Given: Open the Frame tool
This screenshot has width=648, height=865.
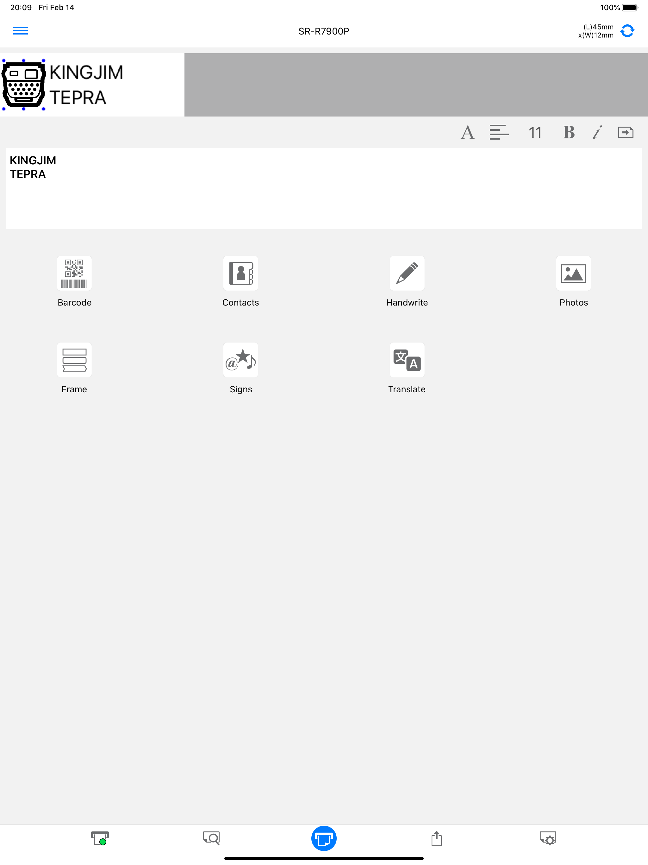Looking at the screenshot, I should pos(74,360).
